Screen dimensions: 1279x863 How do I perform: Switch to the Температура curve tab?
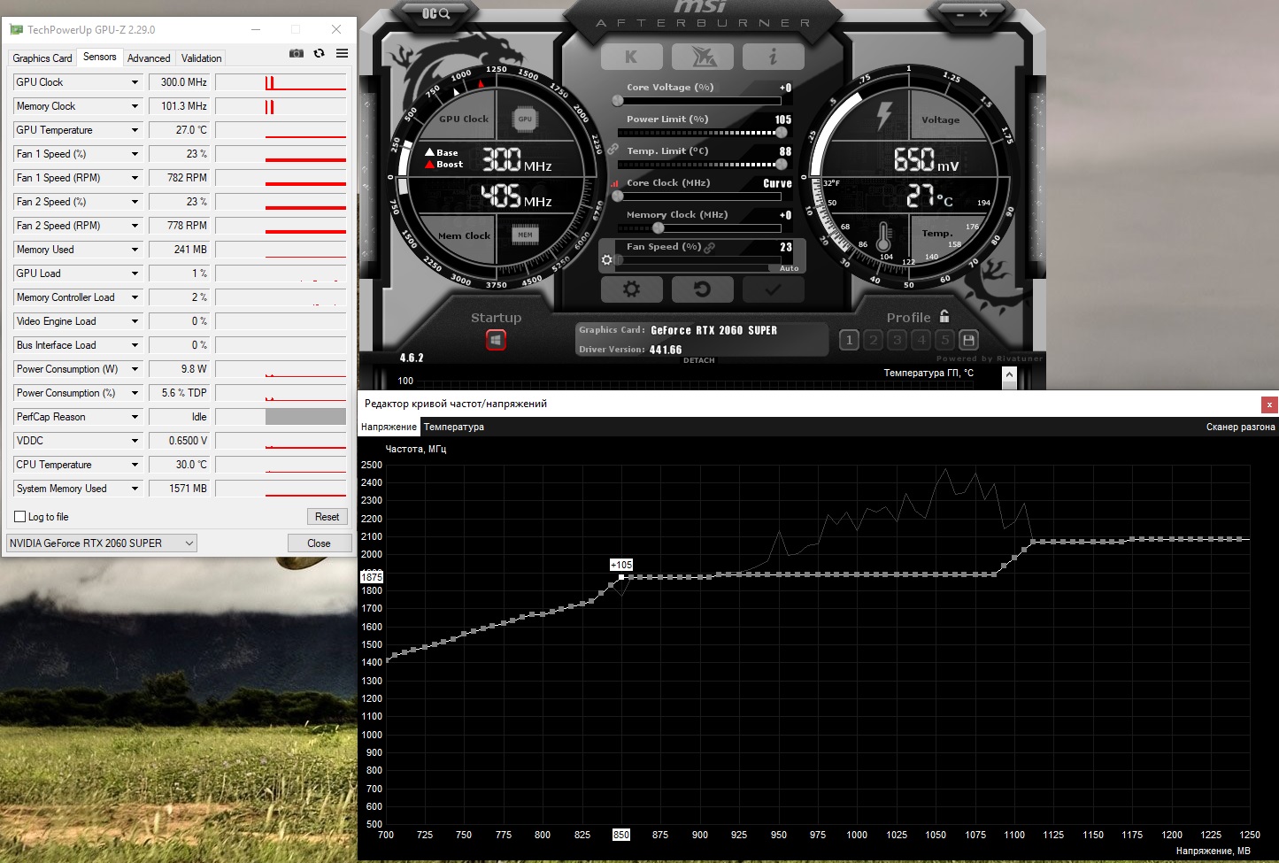pyautogui.click(x=454, y=427)
